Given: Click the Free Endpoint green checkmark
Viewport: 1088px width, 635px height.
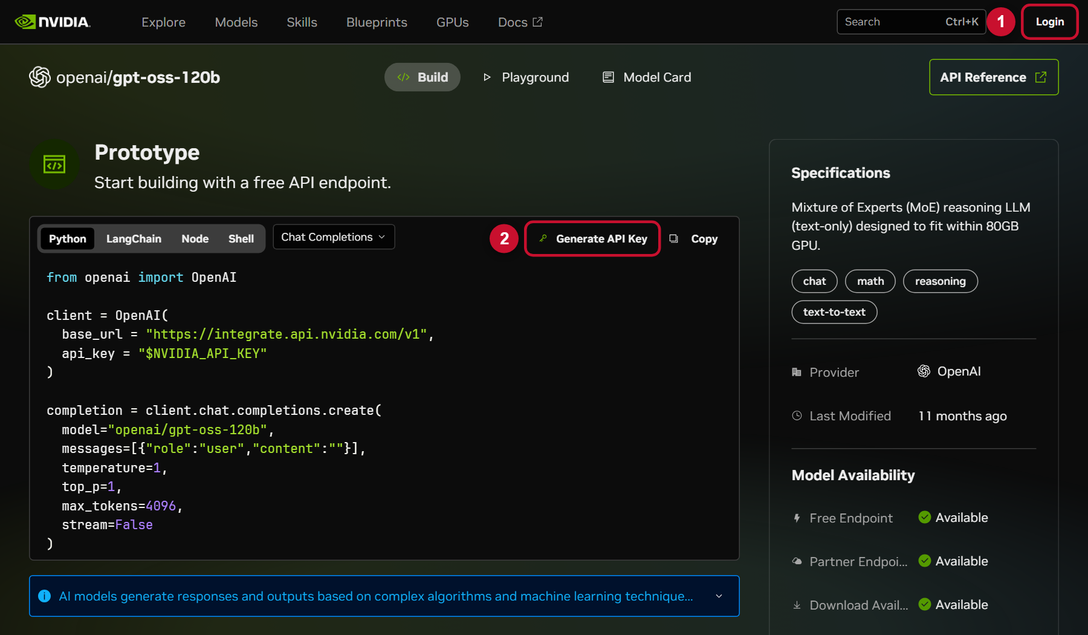Looking at the screenshot, I should (924, 517).
